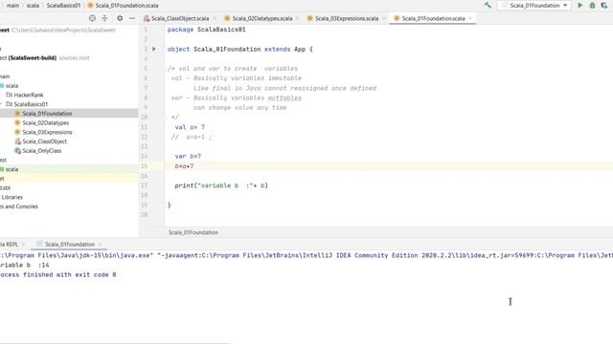
Task: Click the Scala_01Foundation object icon in tree
Action: coord(17,114)
